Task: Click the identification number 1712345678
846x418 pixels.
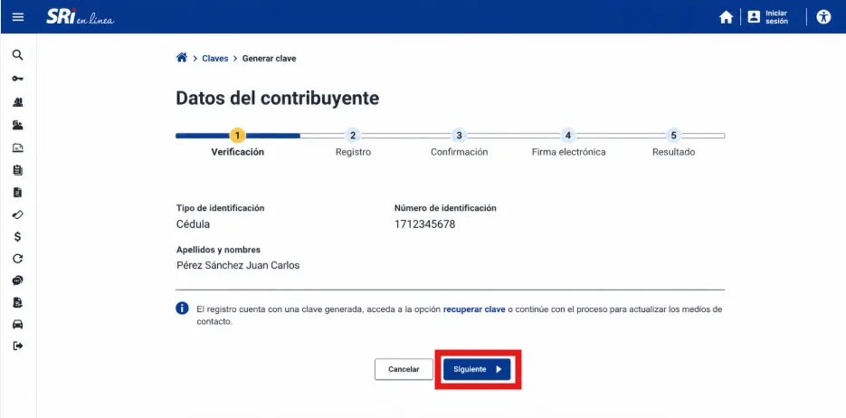Action: [424, 224]
